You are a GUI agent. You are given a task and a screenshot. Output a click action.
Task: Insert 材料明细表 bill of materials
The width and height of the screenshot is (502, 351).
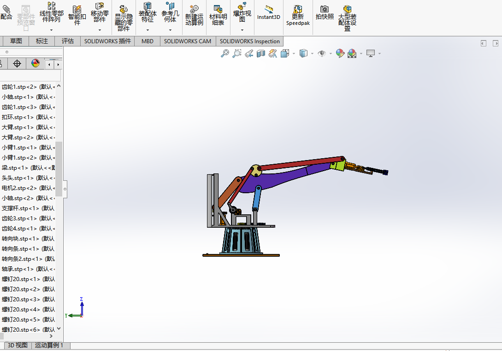(x=218, y=15)
